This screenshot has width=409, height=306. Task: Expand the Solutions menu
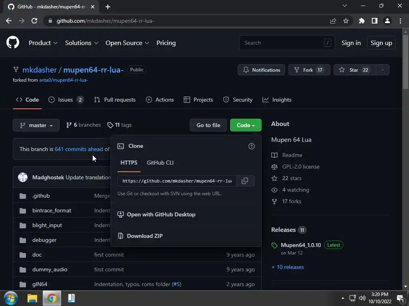[x=81, y=43]
